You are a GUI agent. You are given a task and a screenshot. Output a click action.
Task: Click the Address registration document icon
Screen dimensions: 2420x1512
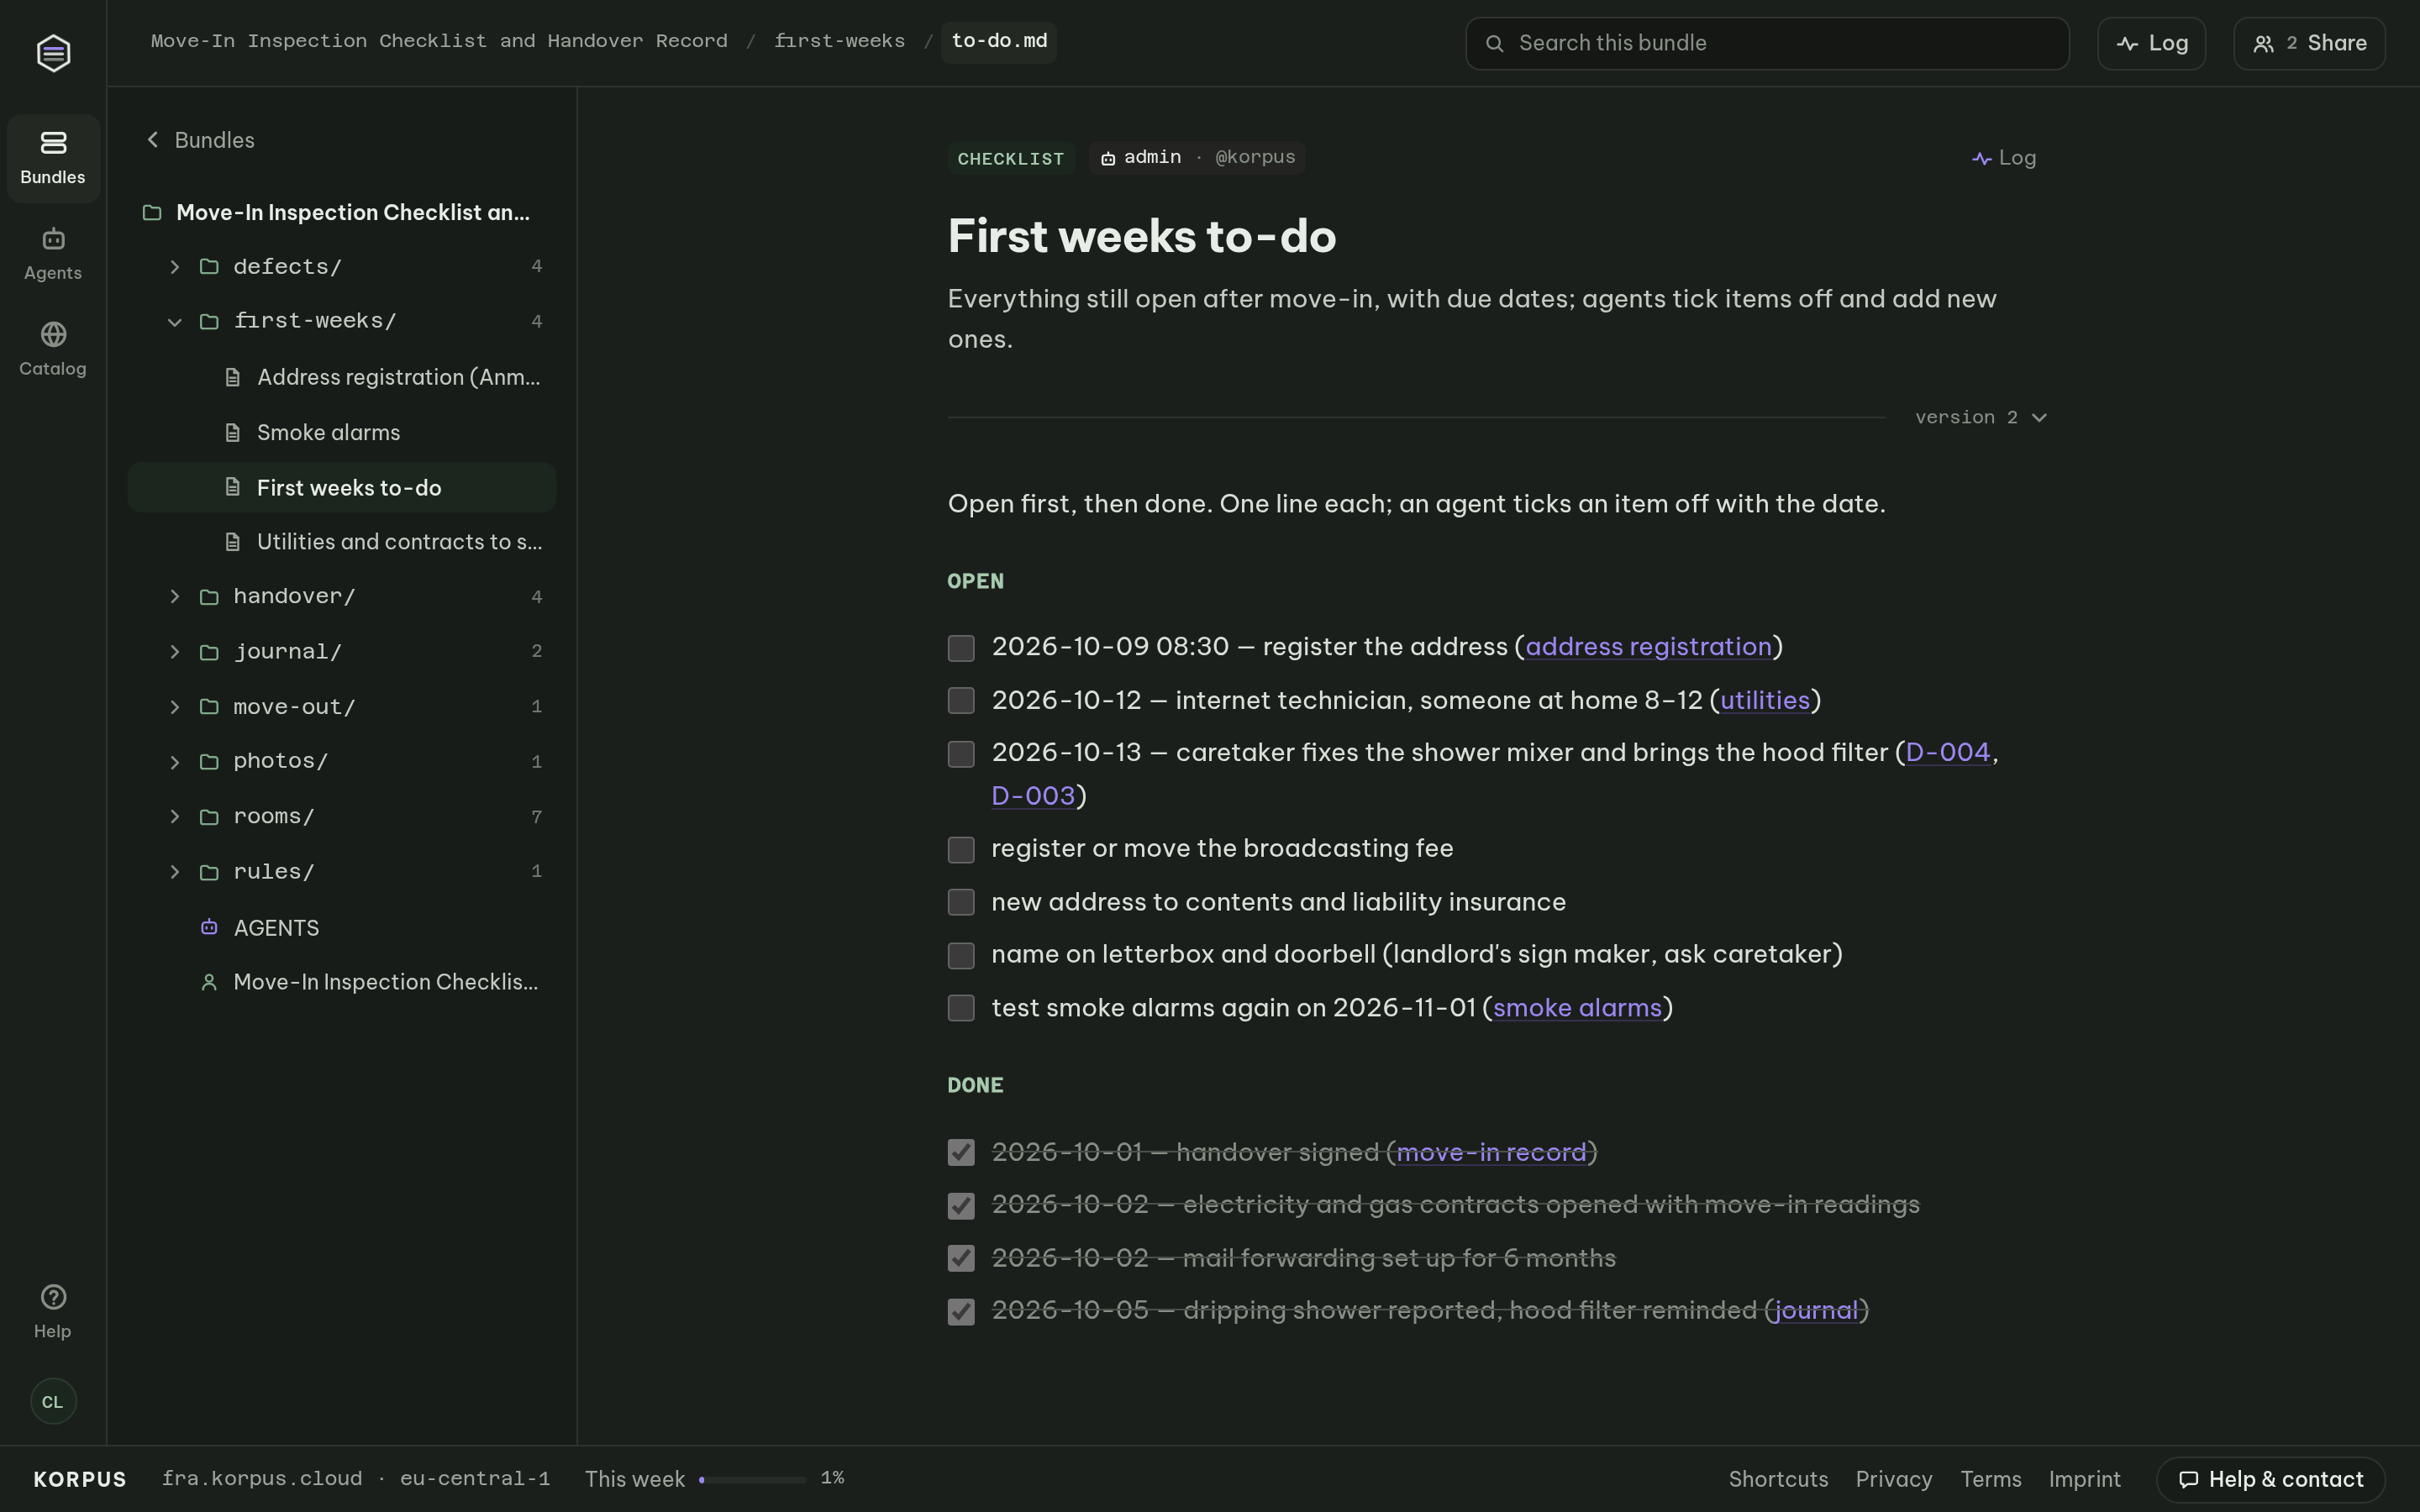click(233, 378)
